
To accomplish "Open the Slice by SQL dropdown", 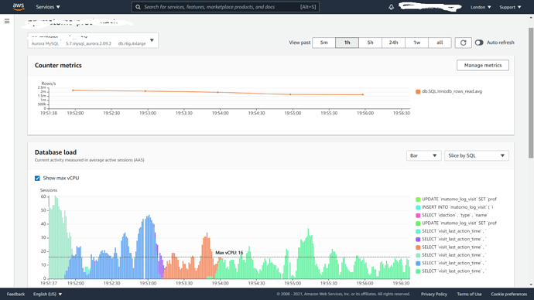I will (477, 155).
